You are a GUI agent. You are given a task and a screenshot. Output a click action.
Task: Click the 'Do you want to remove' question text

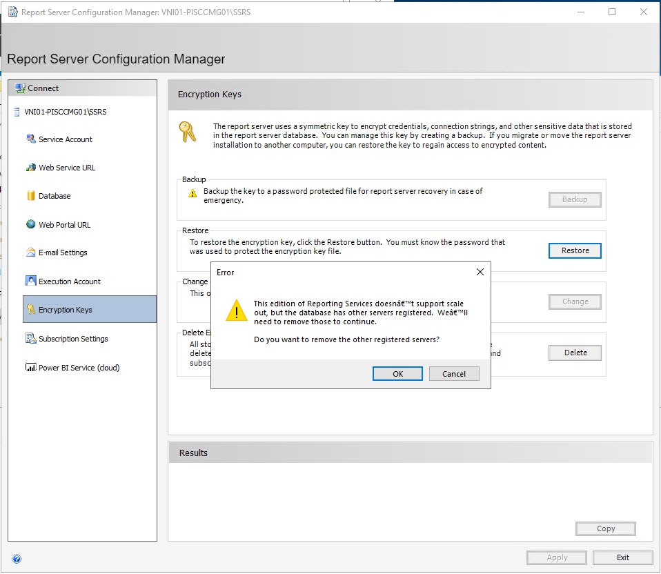346,339
